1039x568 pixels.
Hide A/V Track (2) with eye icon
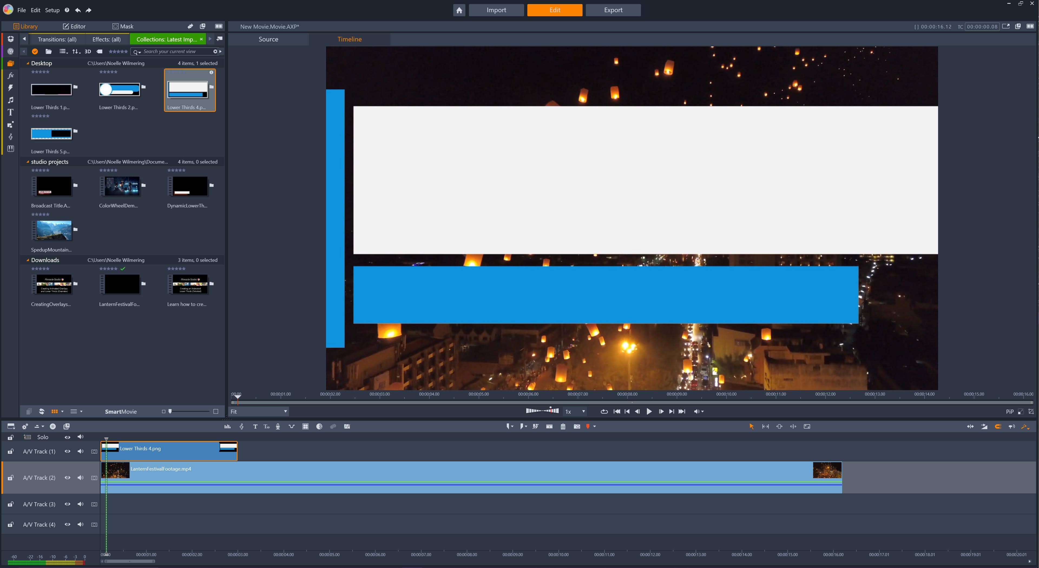[67, 478]
